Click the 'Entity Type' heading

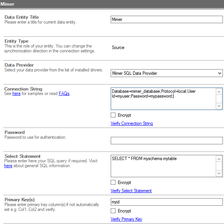tap(16, 41)
